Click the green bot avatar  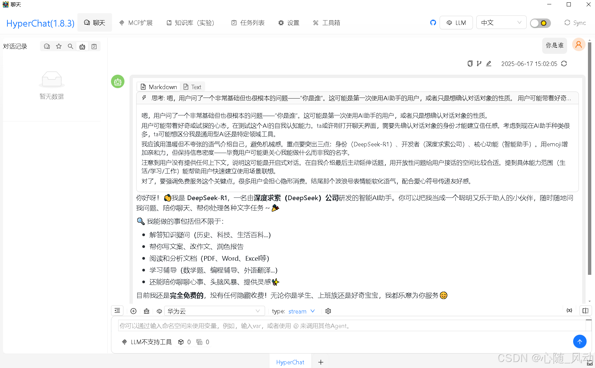(x=118, y=81)
